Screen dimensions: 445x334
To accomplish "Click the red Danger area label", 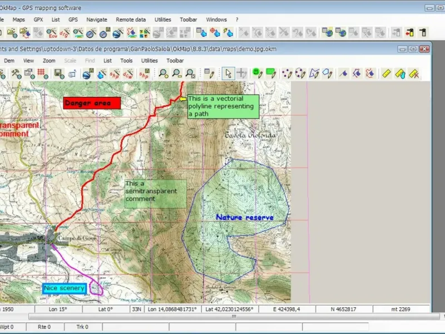I will pos(92,103).
